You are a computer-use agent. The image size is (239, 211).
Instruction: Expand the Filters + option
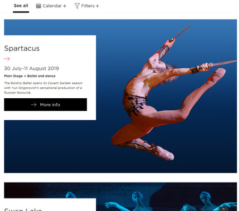point(87,6)
